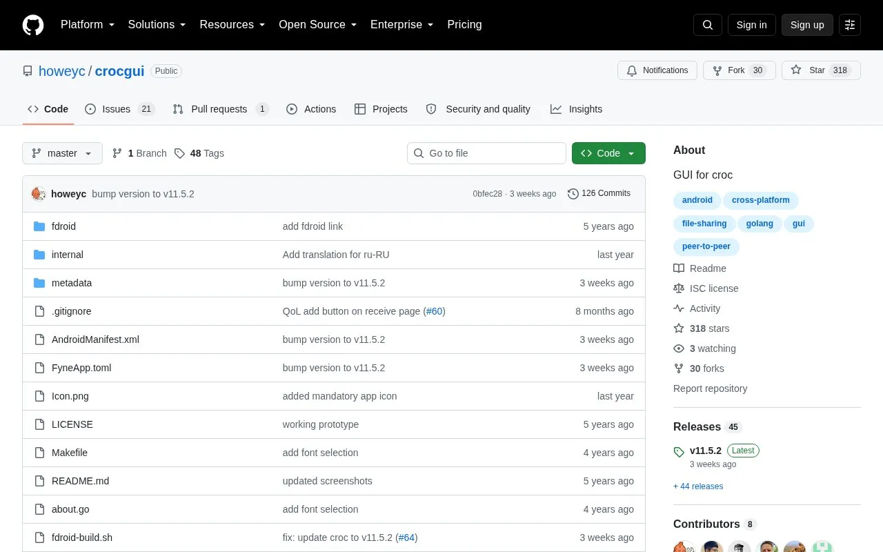Click the file icon beside AndroidManifest.xml

[x=39, y=339]
